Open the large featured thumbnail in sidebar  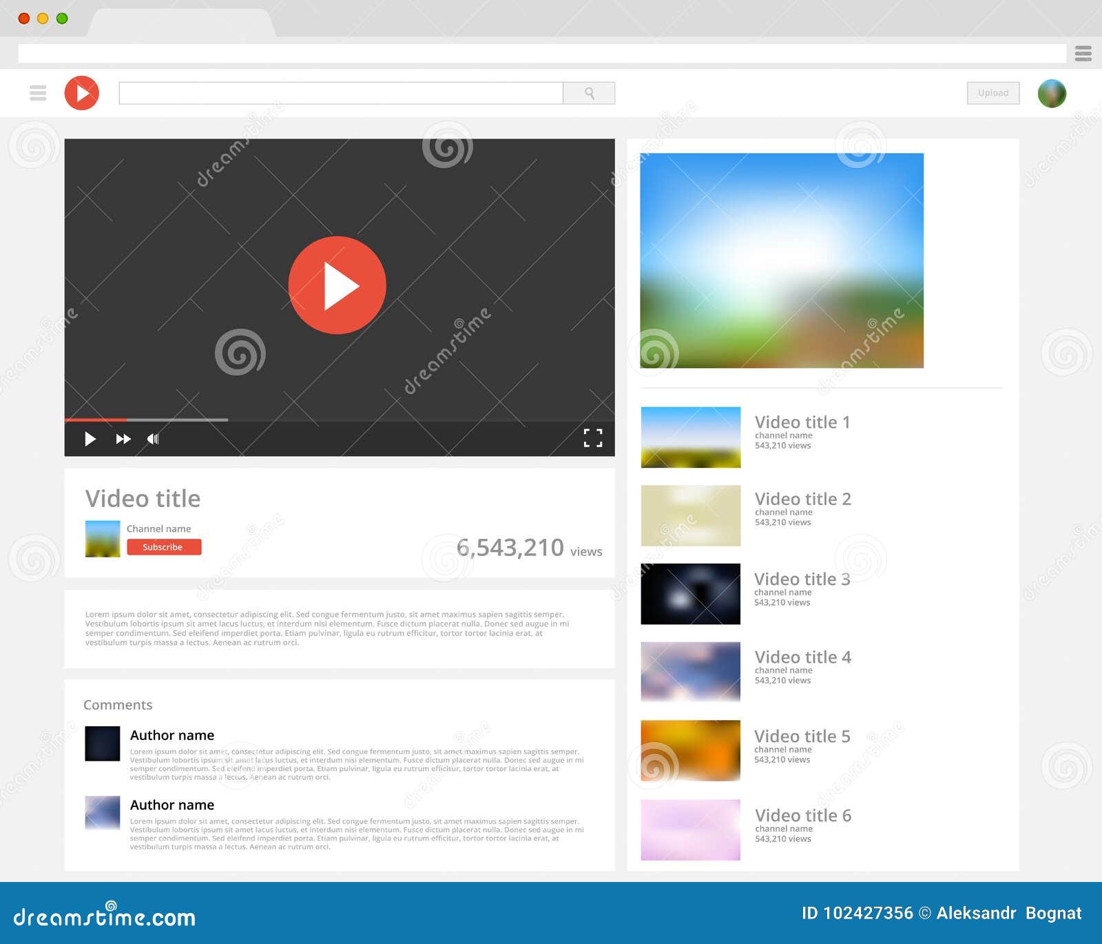click(x=782, y=260)
